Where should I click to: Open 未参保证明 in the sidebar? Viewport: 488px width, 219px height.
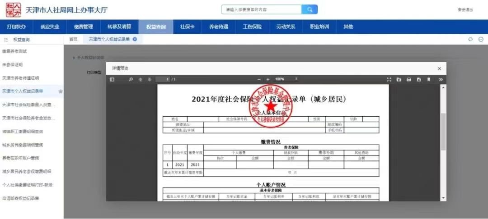click(x=13, y=64)
